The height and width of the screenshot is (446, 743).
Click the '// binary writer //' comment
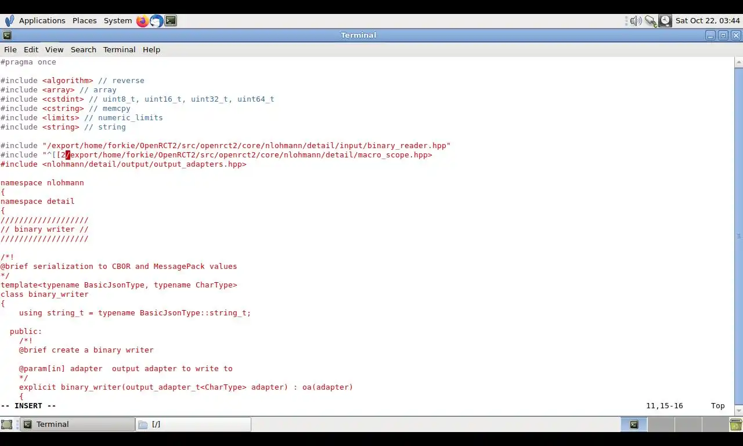[45, 229]
